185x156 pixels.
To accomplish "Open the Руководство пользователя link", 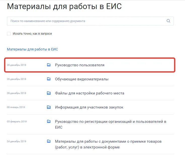I will point(80,65).
